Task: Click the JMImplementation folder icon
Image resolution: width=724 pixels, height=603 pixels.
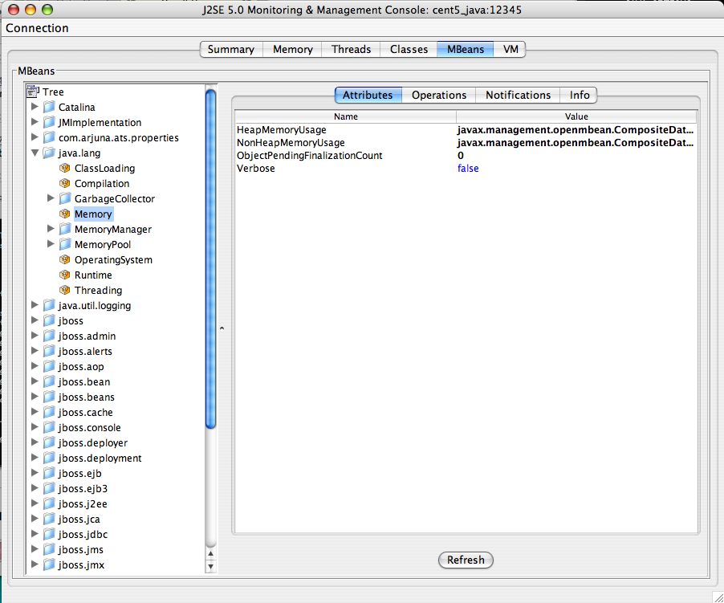Action: pyautogui.click(x=49, y=122)
